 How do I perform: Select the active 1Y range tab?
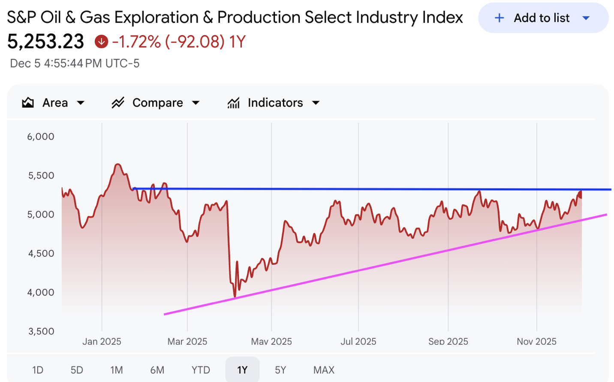(x=242, y=370)
